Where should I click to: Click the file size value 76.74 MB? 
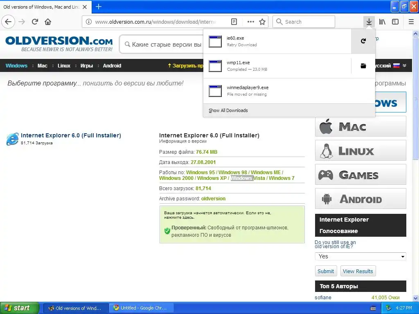coord(207,152)
